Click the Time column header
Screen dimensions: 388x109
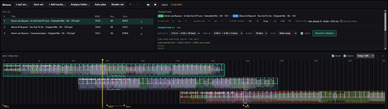[x=125, y=17]
